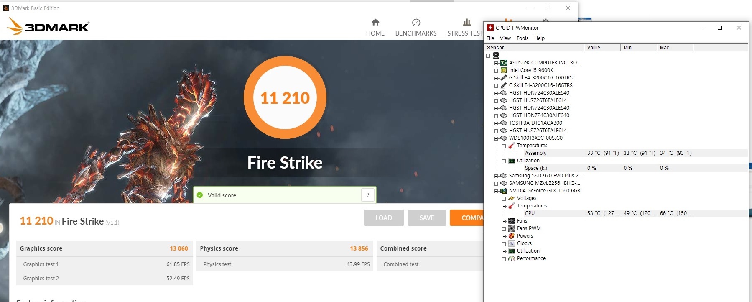Click the Clocks waveform icon
This screenshot has height=302, width=752.
coord(512,243)
